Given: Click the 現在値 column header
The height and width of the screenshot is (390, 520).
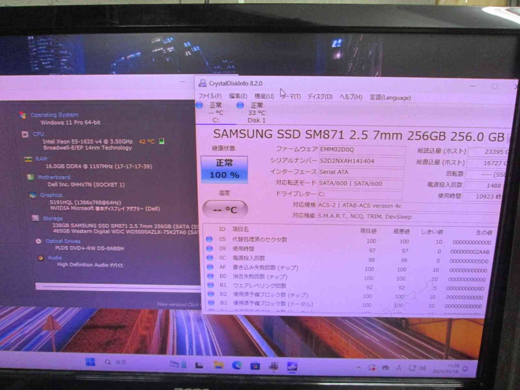Looking at the screenshot, I should (x=368, y=231).
